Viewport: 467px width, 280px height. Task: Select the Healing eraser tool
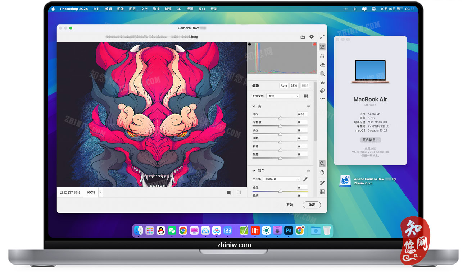[x=322, y=65]
